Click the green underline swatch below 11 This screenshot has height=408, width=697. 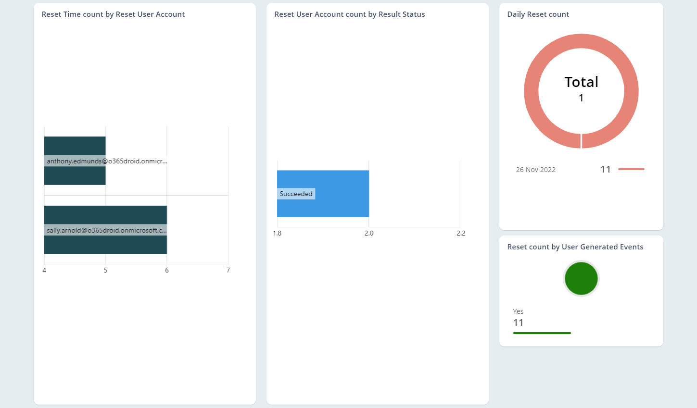point(542,333)
